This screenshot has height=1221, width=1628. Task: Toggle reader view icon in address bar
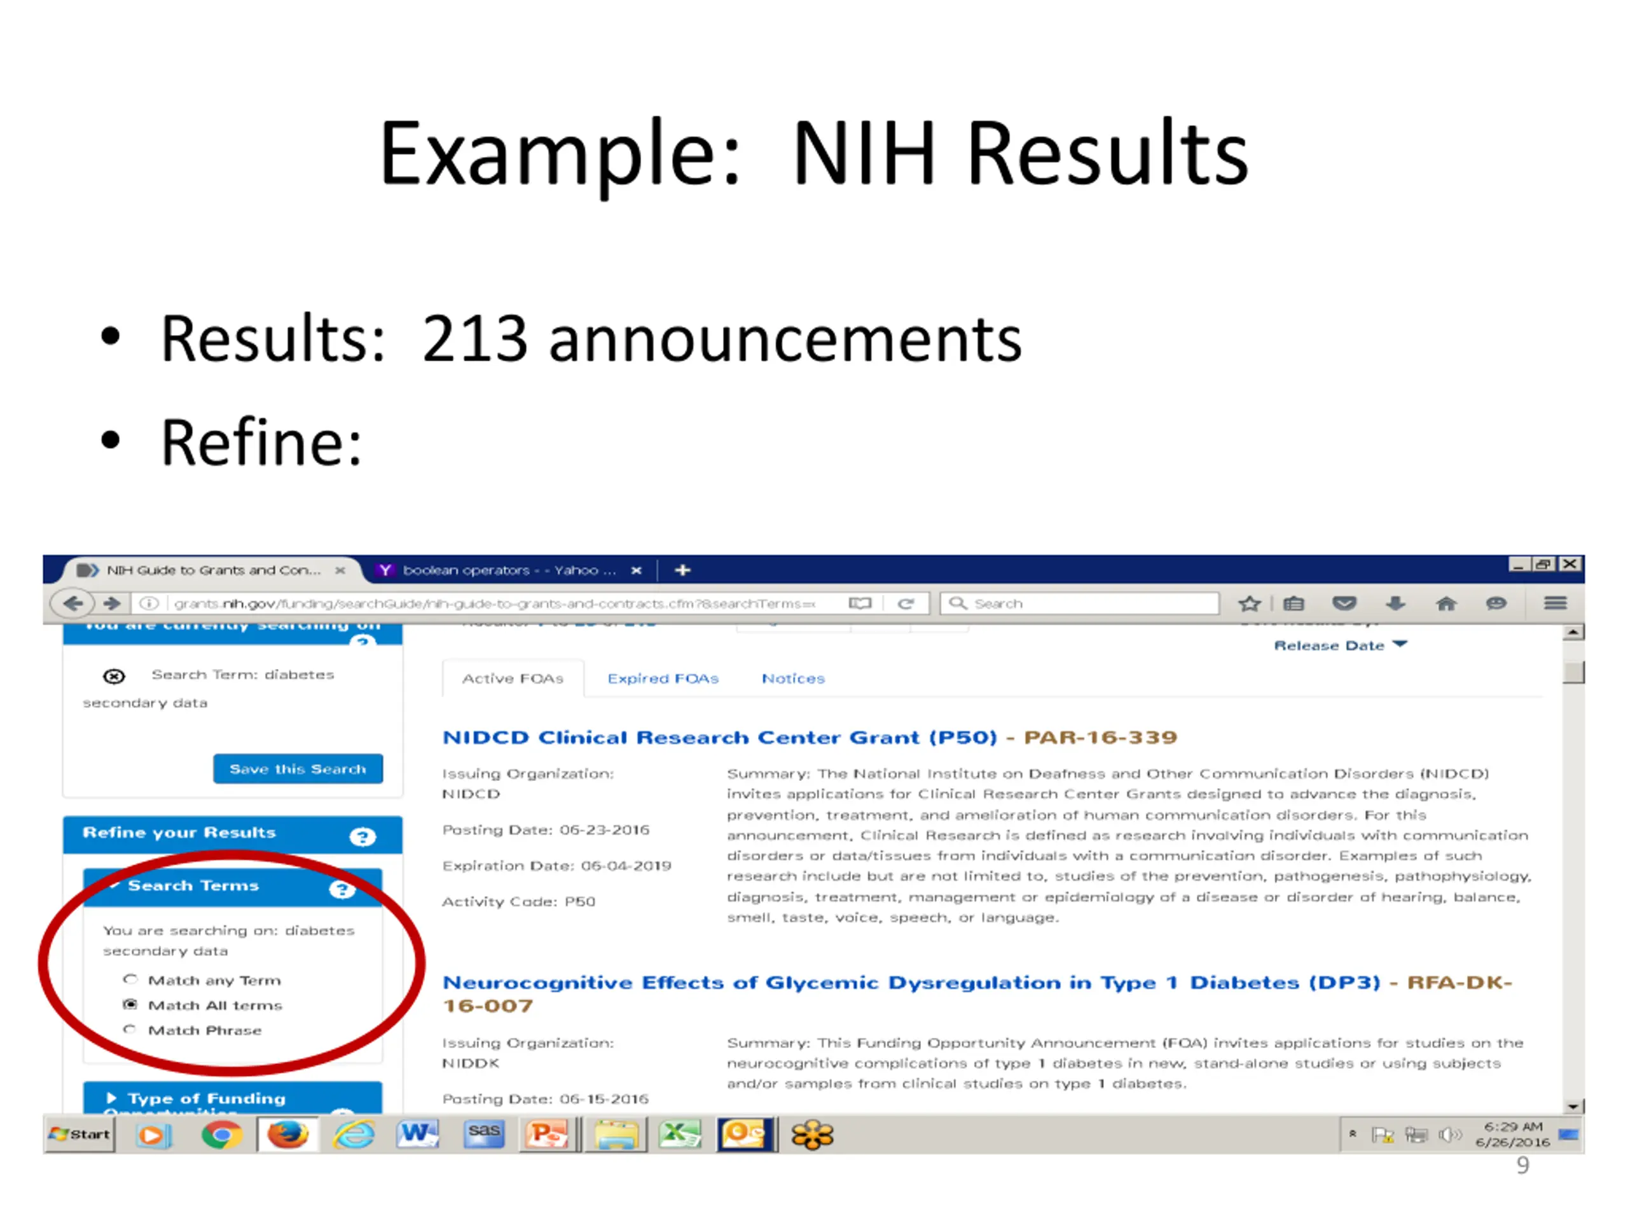pyautogui.click(x=860, y=604)
